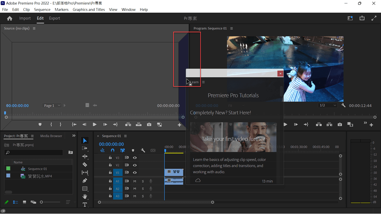Click Insert button in Source monitor
The height and width of the screenshot is (214, 381).
(128, 125)
